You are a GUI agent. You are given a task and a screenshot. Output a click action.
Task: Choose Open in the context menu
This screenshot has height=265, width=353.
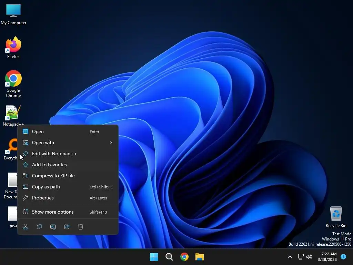coord(68,131)
